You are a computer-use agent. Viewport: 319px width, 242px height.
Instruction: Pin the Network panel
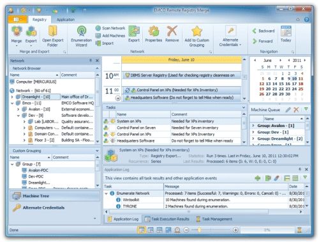pyautogui.click(x=91, y=61)
